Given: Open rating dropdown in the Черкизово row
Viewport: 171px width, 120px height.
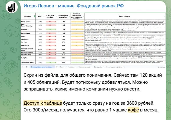Looking at the screenshot, I should [x=77, y=40].
